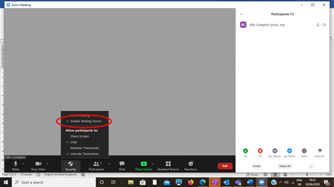334x187 pixels.
Task: Click the 'clear all' eraser icon
Action: (319, 150)
